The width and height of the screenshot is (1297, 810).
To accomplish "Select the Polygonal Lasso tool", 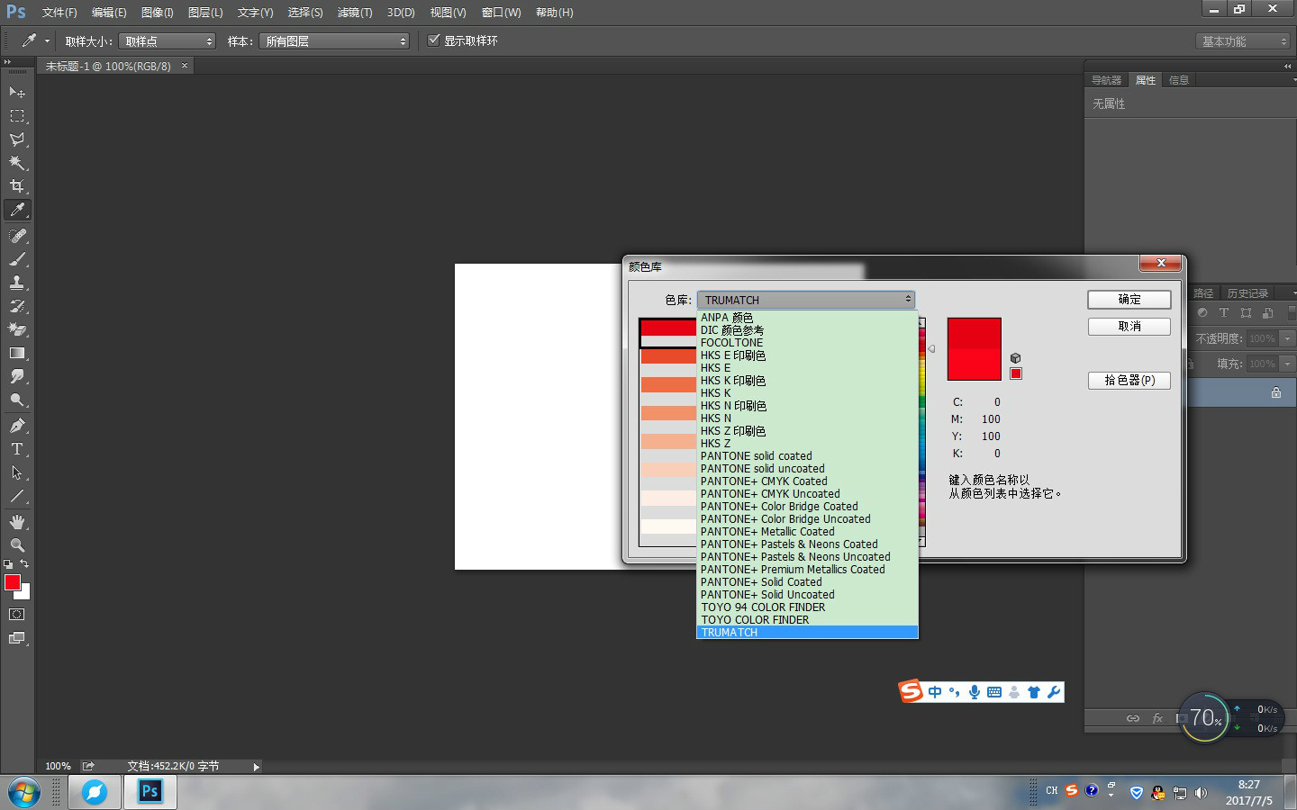I will (17, 139).
